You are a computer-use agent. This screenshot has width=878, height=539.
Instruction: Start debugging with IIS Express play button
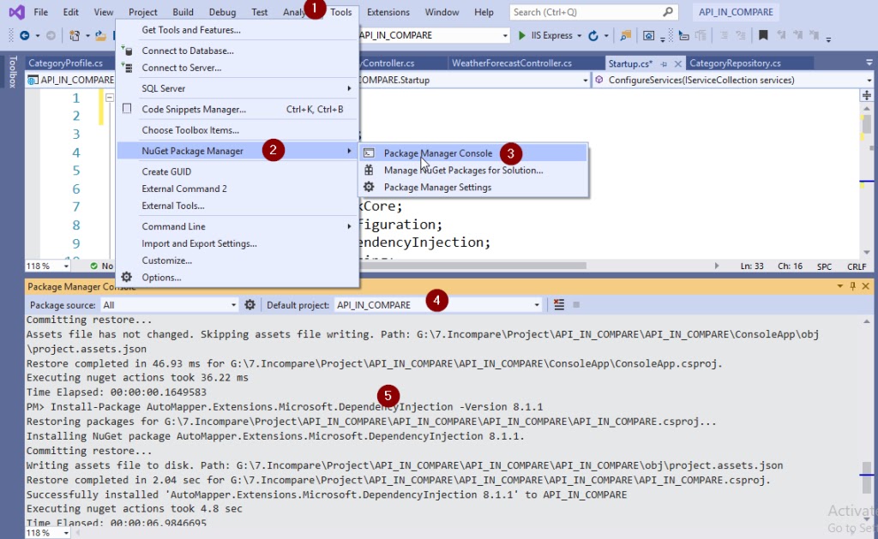click(x=522, y=35)
